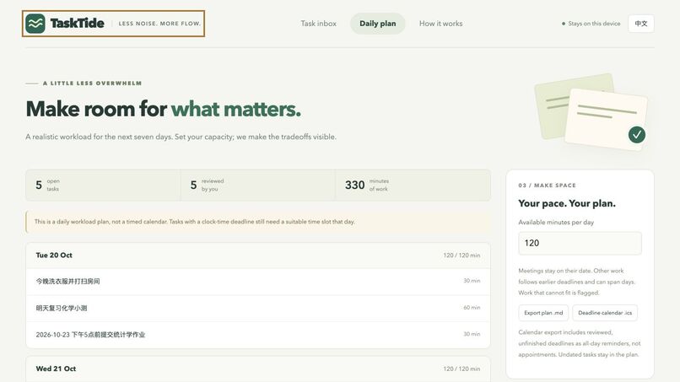Click the TaskTide wave logo icon

click(35, 24)
